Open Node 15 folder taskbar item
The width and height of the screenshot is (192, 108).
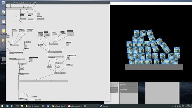point(33,106)
